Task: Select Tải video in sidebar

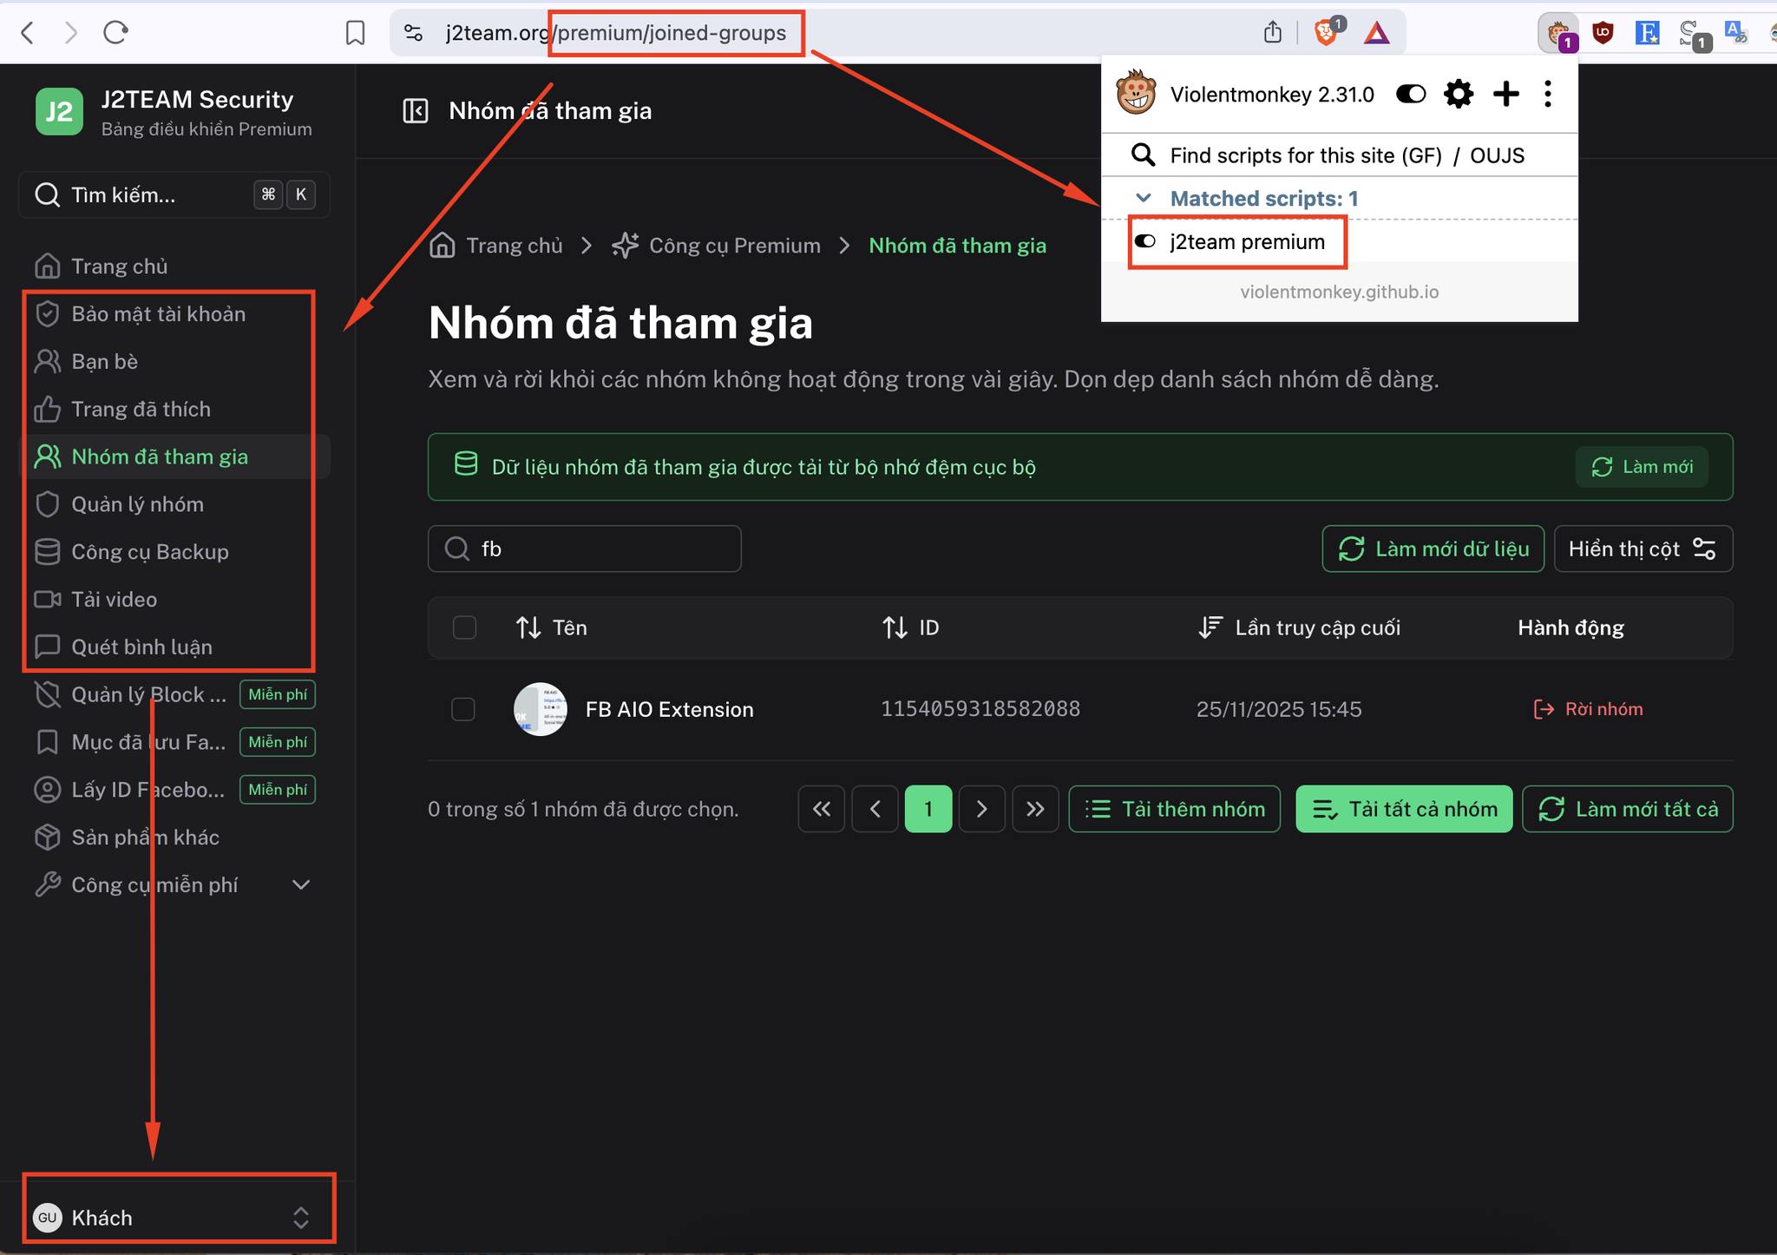Action: 174,600
